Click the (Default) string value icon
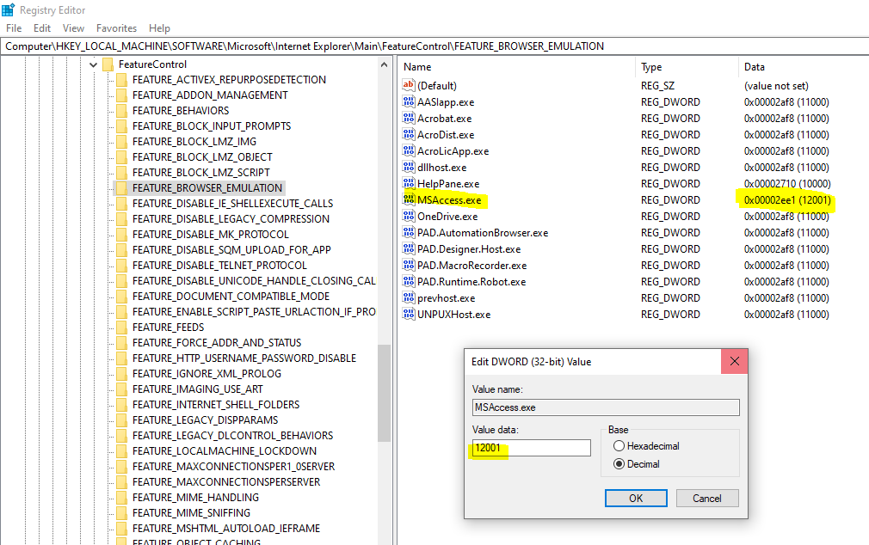869x545 pixels. pyautogui.click(x=409, y=85)
